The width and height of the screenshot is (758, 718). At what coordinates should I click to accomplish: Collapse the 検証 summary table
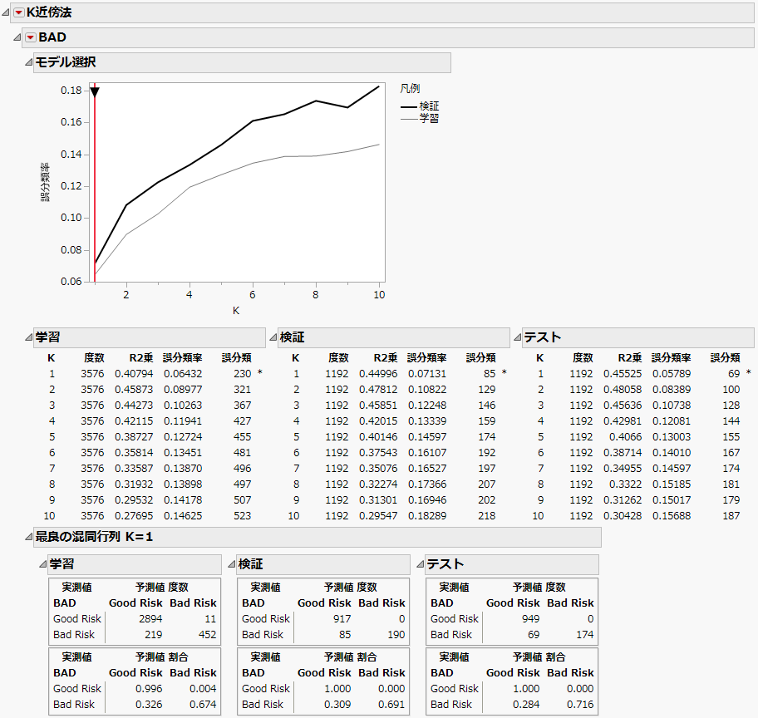pyautogui.click(x=272, y=337)
